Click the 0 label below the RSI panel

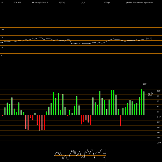(x=2, y=55)
